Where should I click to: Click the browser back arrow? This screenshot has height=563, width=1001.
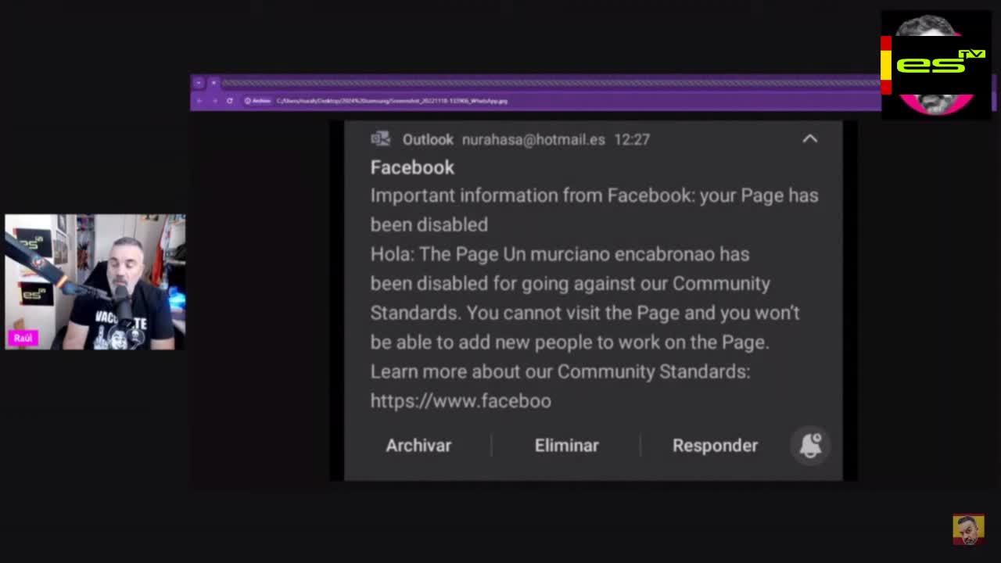(199, 101)
